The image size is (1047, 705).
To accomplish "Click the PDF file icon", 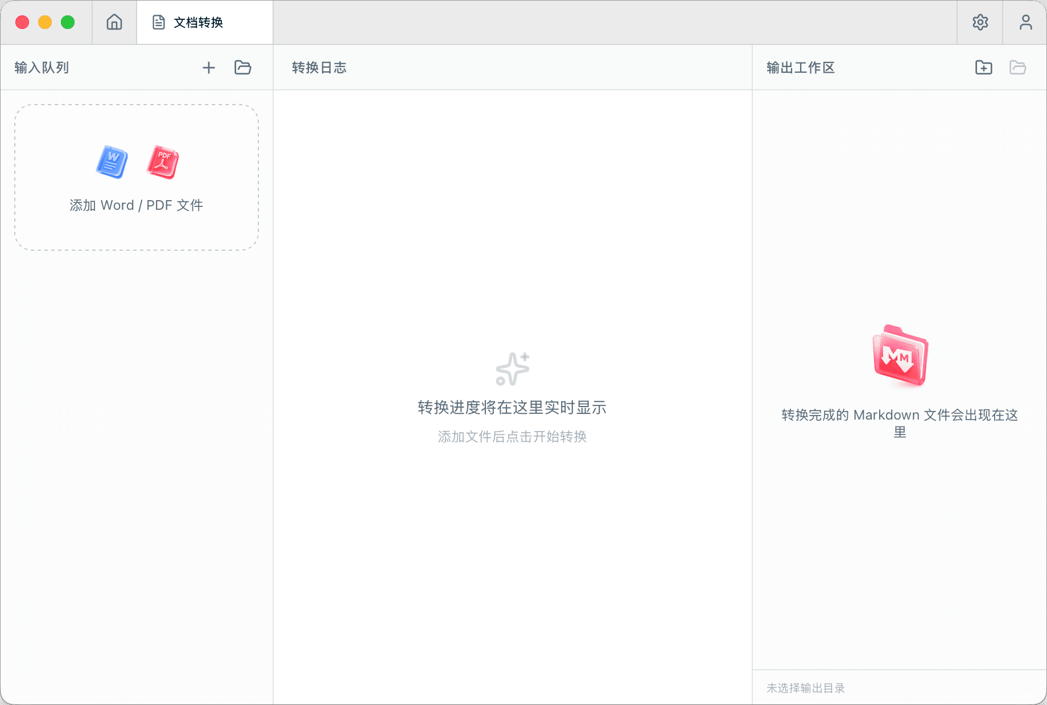I will pos(163,162).
